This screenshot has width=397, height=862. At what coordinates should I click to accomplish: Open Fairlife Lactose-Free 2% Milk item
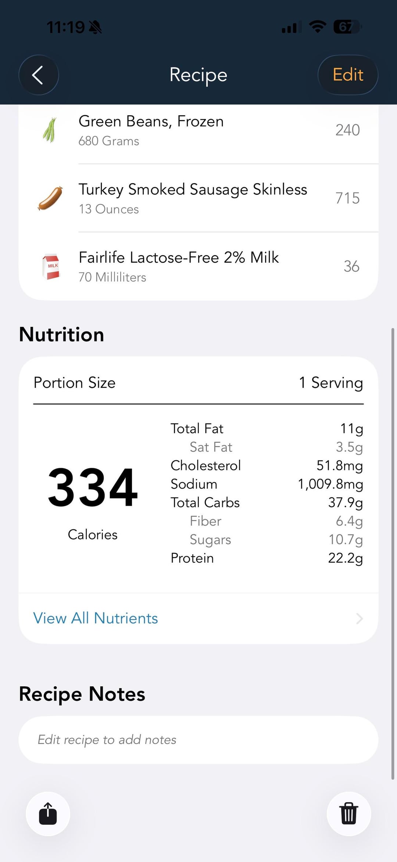(x=179, y=258)
